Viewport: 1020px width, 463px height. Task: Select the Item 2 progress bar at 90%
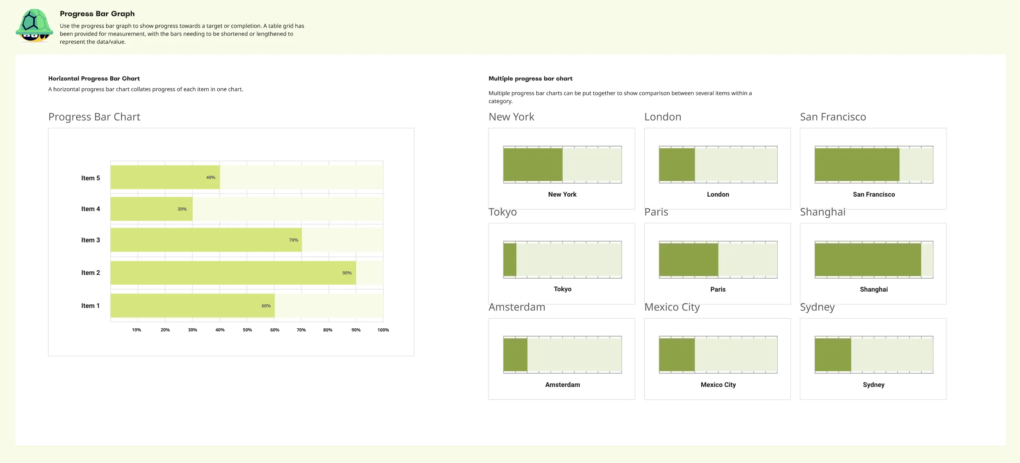233,273
